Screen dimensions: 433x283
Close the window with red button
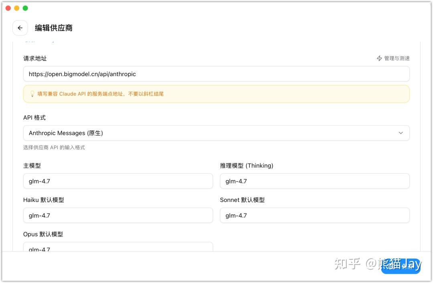point(8,8)
